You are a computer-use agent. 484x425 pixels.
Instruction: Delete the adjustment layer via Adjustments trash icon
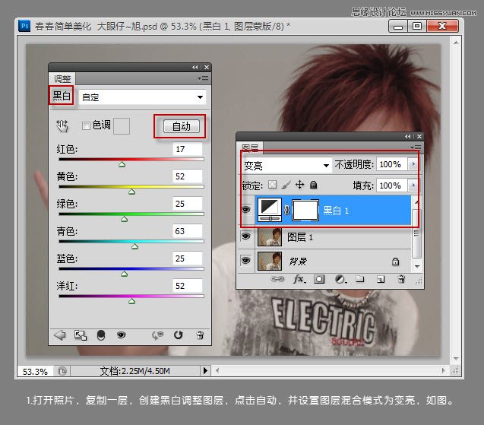tap(199, 335)
